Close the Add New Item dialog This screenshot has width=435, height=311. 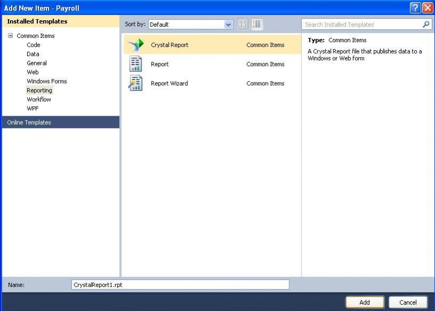[428, 8]
